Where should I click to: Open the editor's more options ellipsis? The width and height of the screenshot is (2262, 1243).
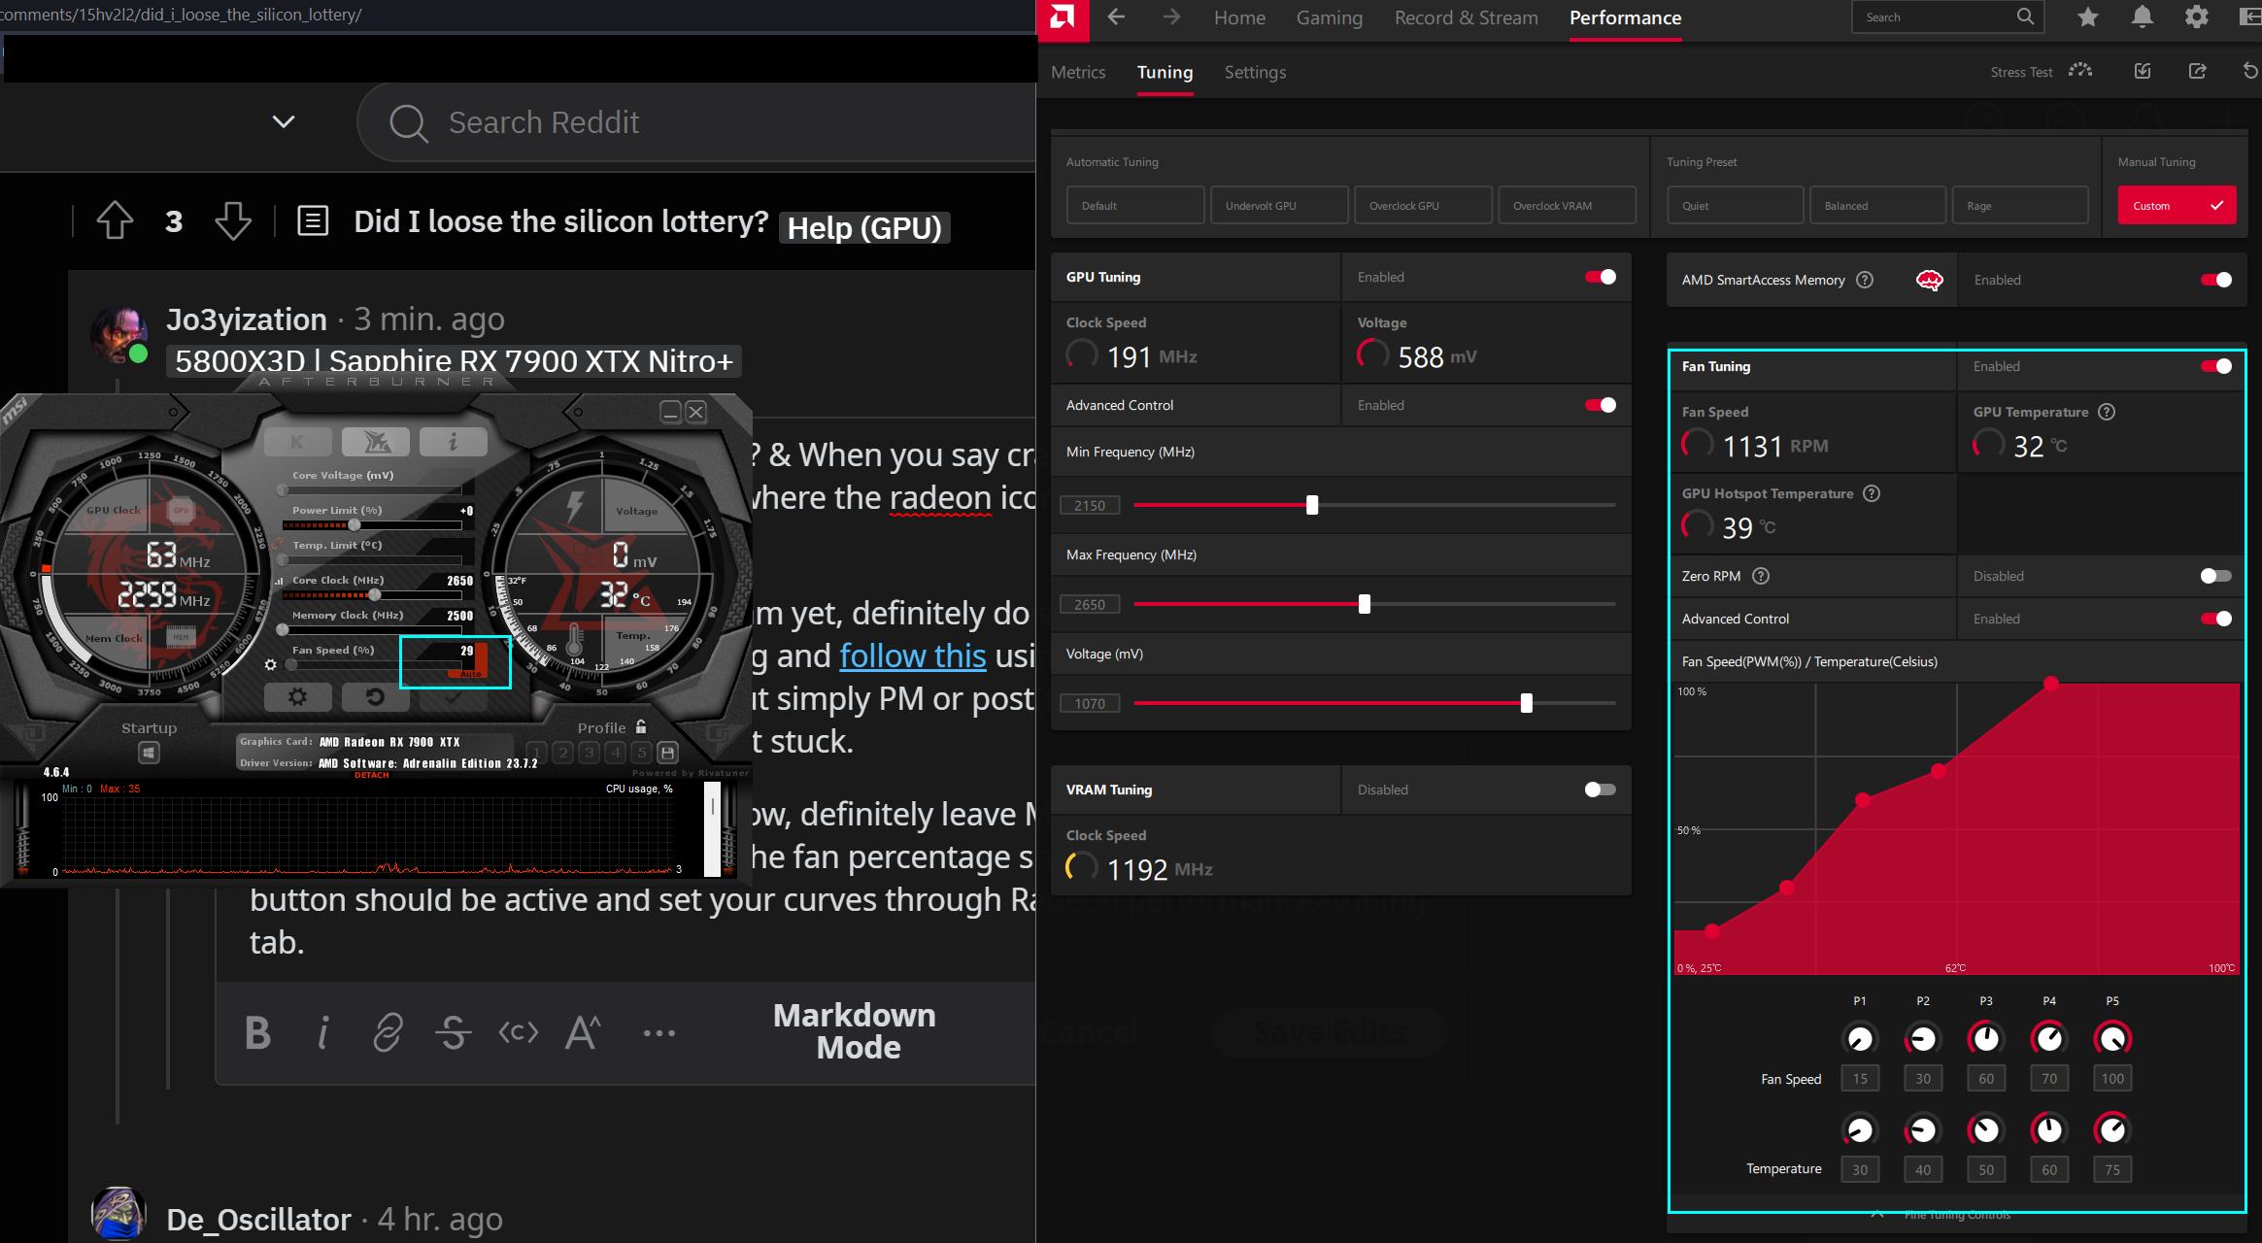[x=658, y=1033]
